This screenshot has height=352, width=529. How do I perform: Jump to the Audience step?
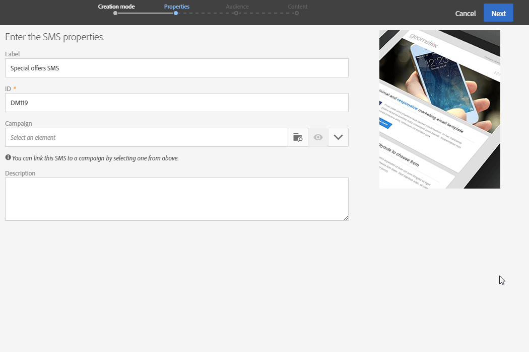click(237, 7)
